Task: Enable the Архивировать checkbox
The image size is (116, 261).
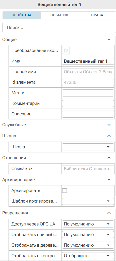Action: [64, 190]
